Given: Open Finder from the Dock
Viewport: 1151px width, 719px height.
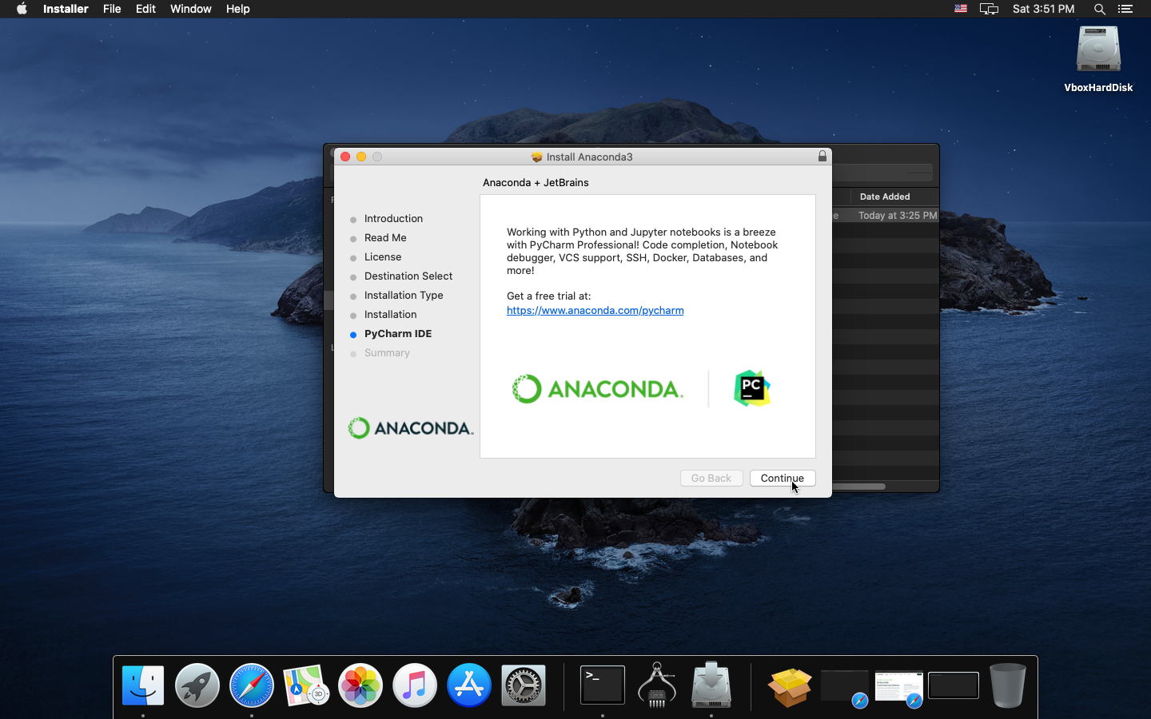Looking at the screenshot, I should (x=143, y=685).
